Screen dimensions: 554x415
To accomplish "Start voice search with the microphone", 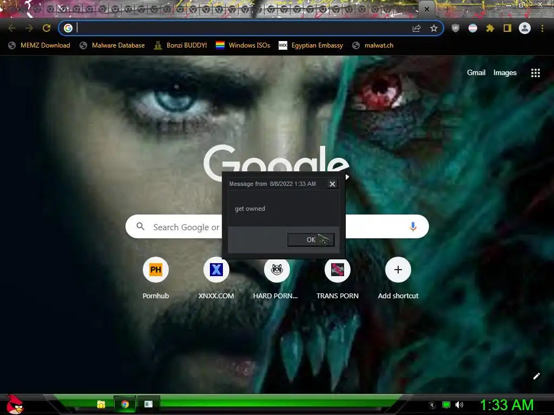I will pos(413,226).
